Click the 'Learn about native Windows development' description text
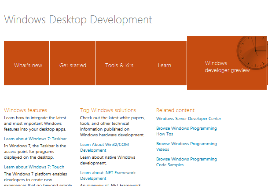 107,160
